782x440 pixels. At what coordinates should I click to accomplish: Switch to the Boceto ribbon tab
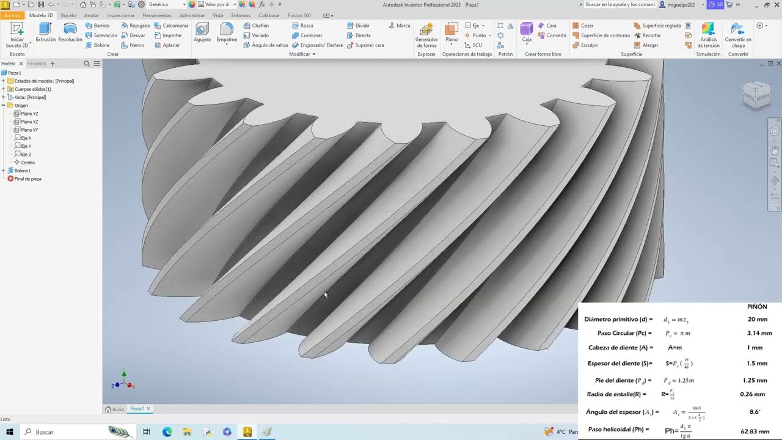click(68, 15)
